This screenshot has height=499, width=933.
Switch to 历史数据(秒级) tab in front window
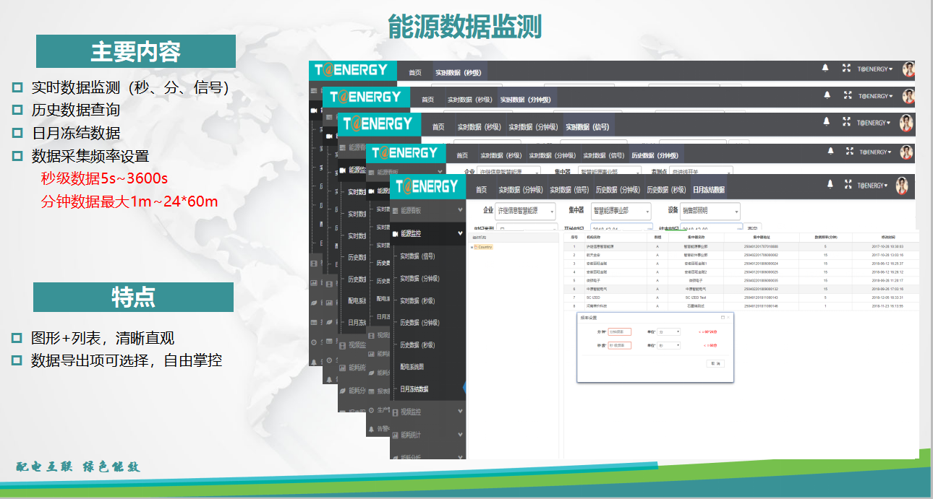[x=665, y=190]
